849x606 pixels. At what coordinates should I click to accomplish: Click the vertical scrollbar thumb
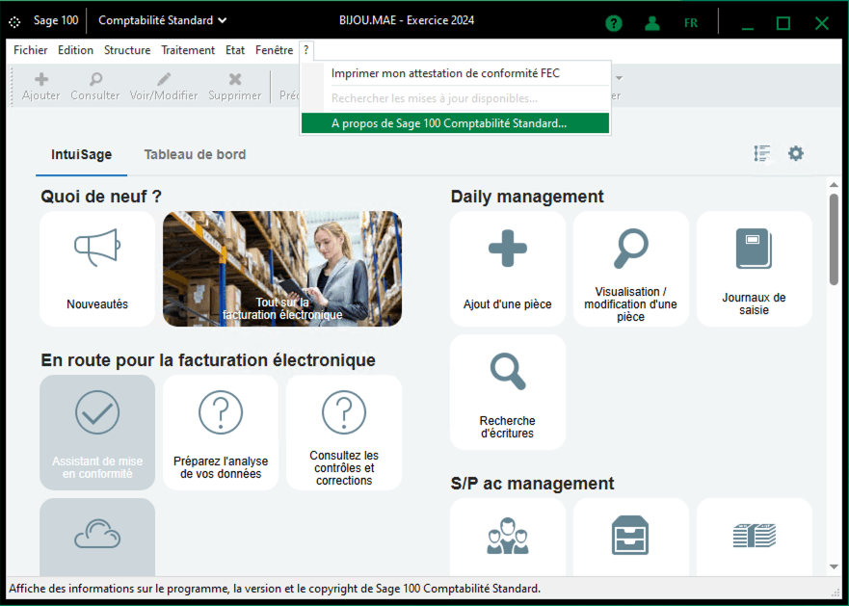point(834,238)
